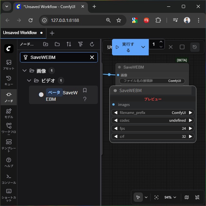The width and height of the screenshot is (206, 206).
Task: Open the Templates (テンプレート) sidebar icon
Action: [x=9, y=145]
